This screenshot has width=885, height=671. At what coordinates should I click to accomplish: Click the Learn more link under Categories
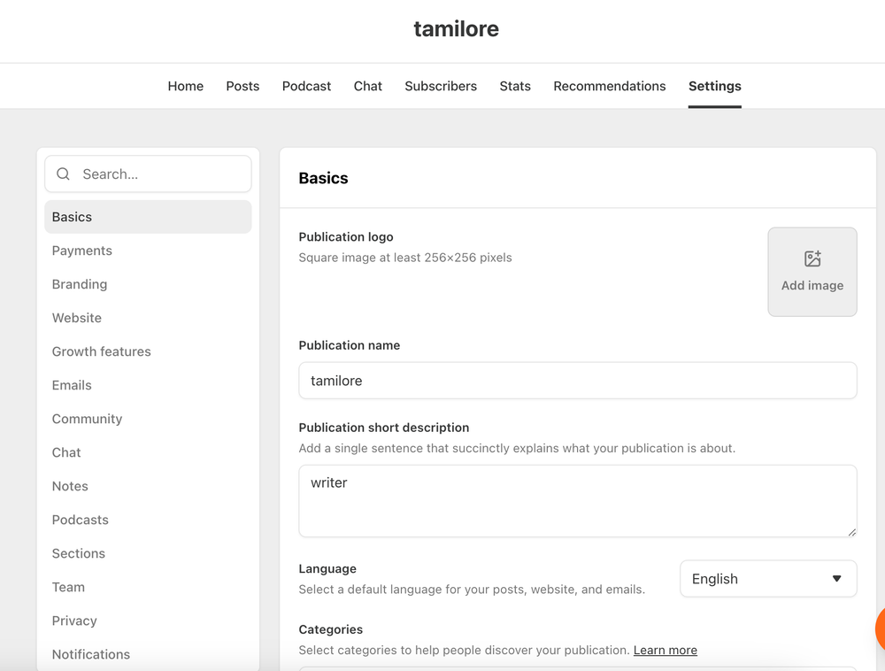pyautogui.click(x=665, y=650)
